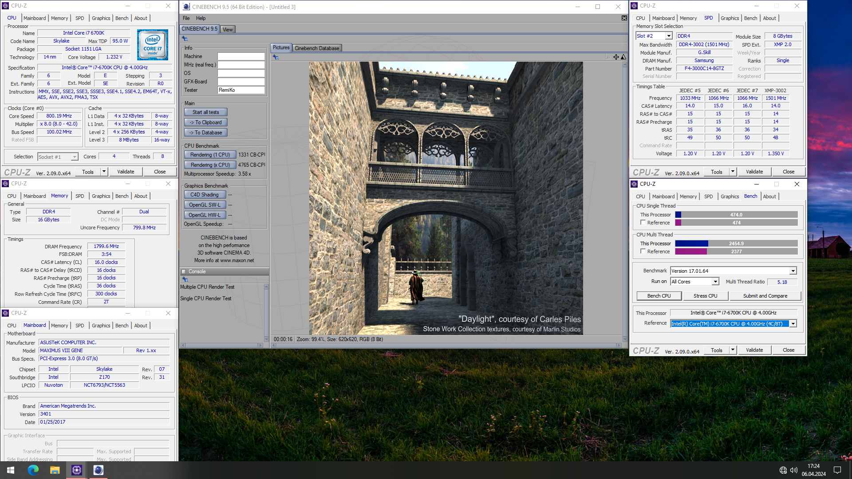Screen dimensions: 852x479
Task: Click the pin icon in Console panel
Action: 185,279
